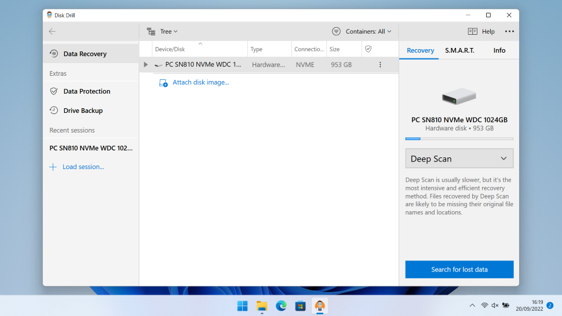Open Windows Start menu

[242, 306]
